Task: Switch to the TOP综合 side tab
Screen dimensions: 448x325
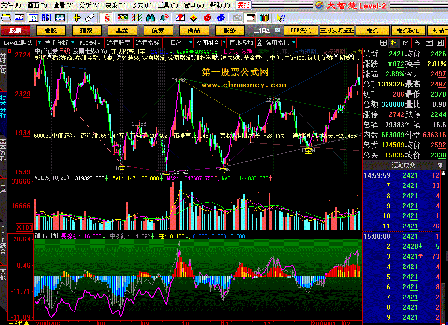Action: click(3, 240)
